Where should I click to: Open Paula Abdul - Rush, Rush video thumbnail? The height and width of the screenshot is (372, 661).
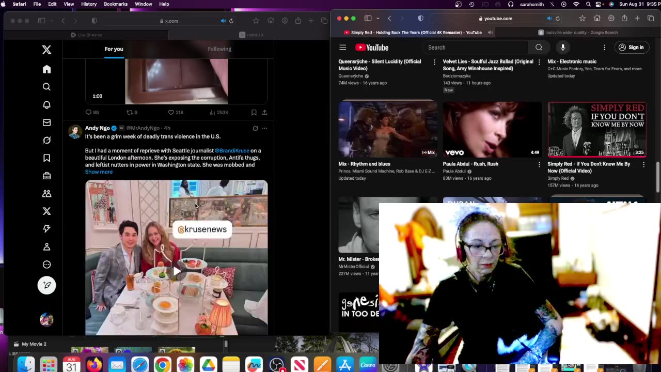pos(492,129)
